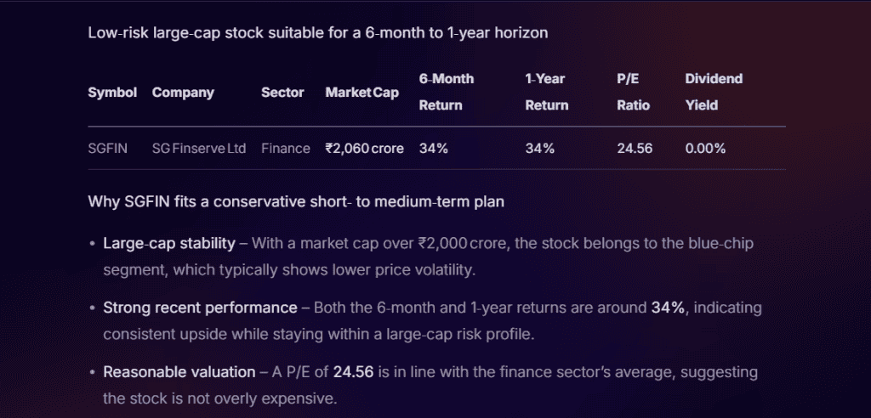Click the 0.00% dividend yield value

point(705,149)
